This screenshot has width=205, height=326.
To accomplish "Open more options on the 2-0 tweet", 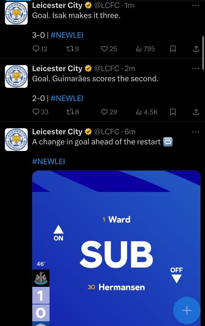I will pos(196,69).
